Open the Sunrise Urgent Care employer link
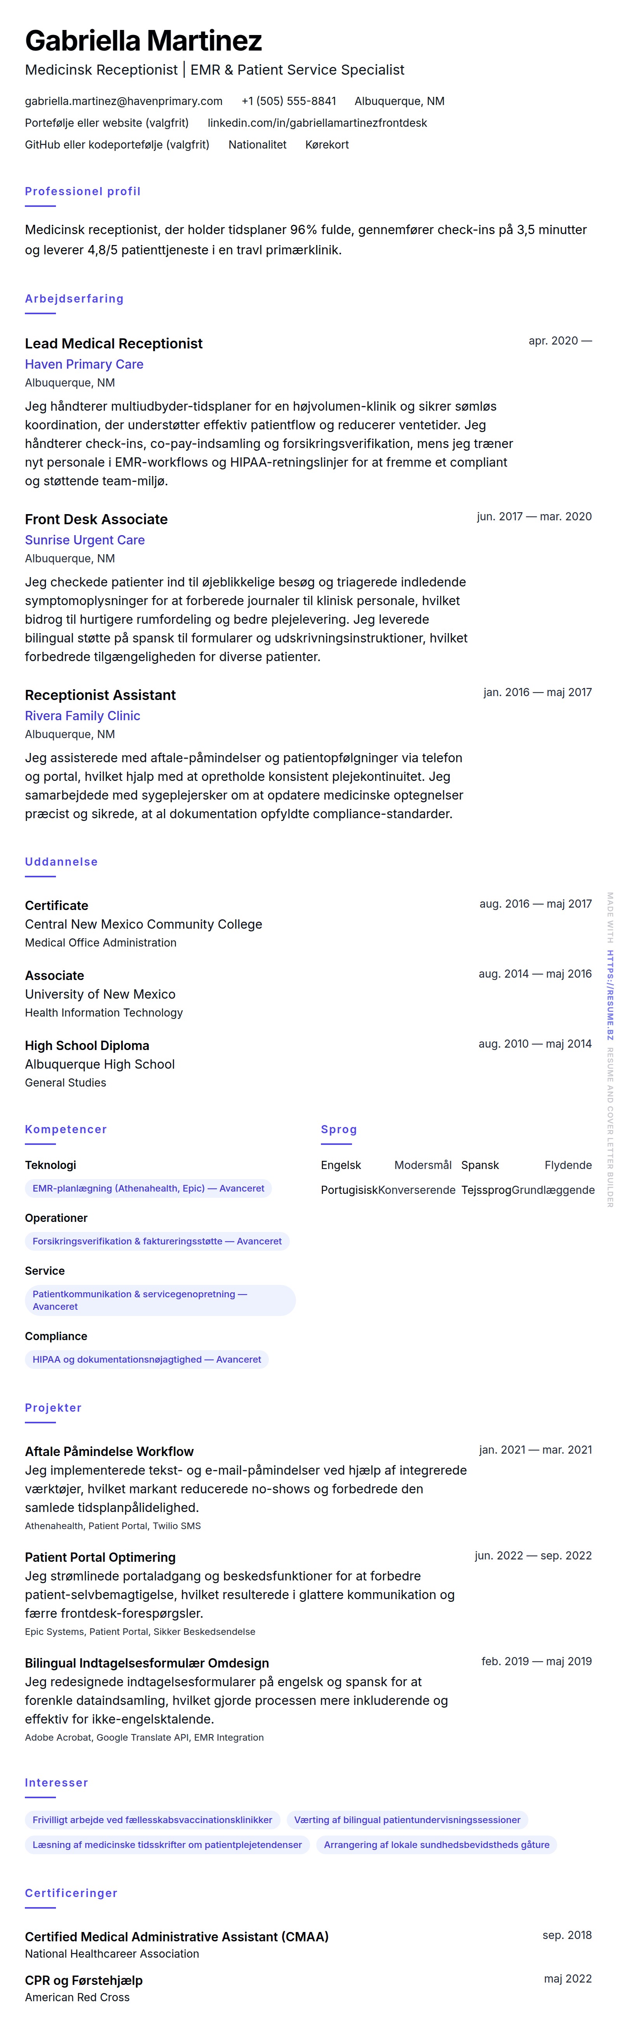 [84, 540]
